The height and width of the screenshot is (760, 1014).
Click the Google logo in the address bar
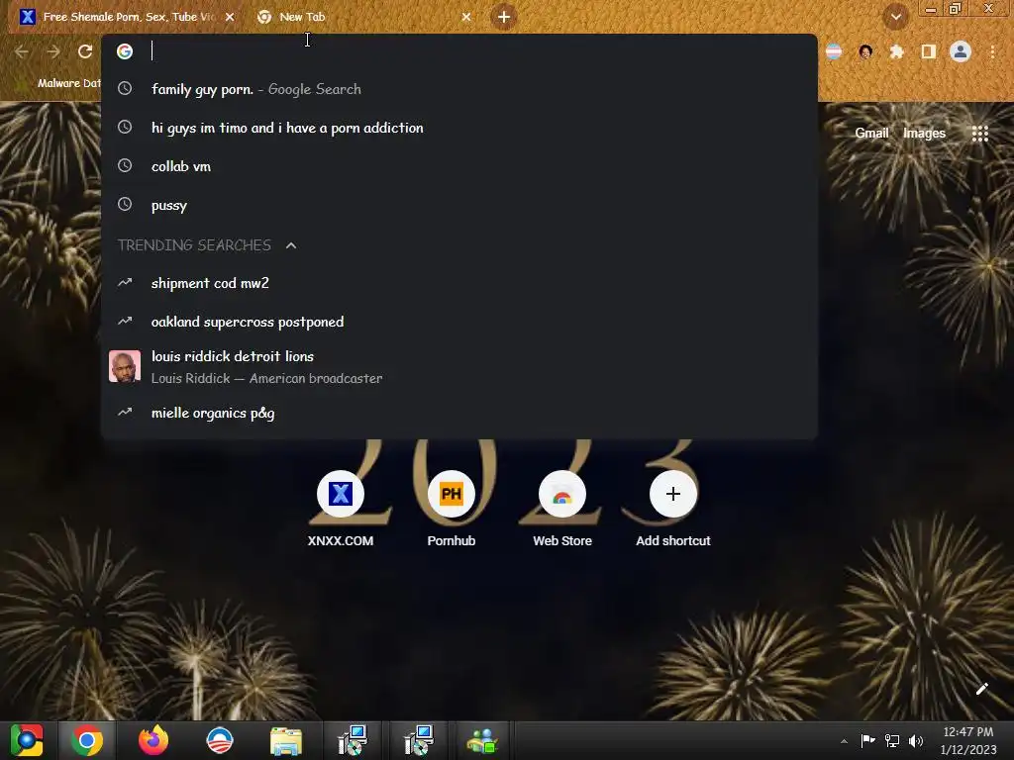(125, 51)
